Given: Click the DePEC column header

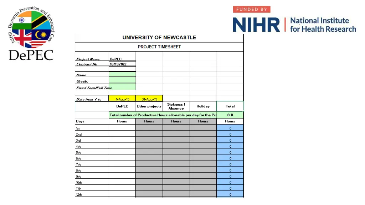Looking at the screenshot, I should (122, 106).
